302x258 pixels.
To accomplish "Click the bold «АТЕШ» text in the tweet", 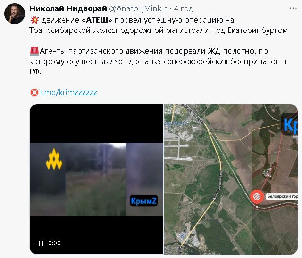I will point(97,20).
